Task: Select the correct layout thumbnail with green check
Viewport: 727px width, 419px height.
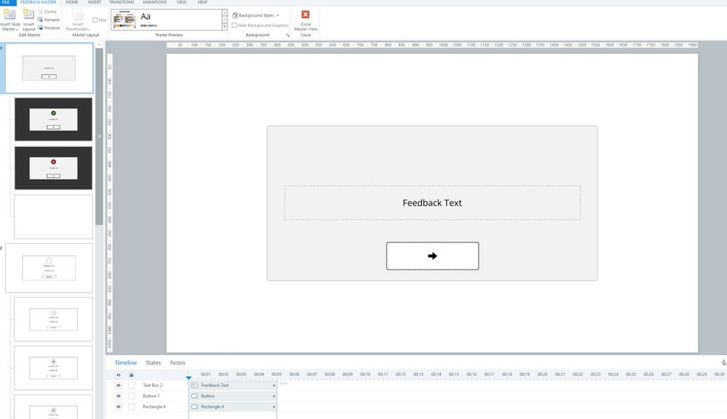Action: (x=53, y=119)
